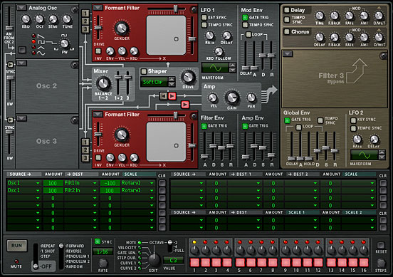Click the Analog Osc KBD knob
The width and height of the screenshot is (393, 277).
26,19
